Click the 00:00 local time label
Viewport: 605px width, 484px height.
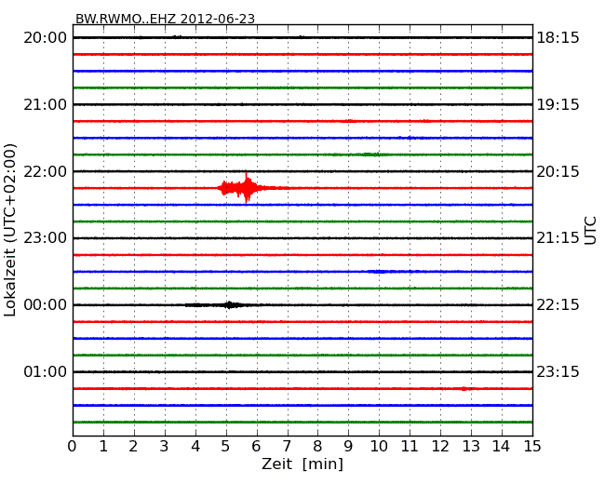[x=46, y=305]
